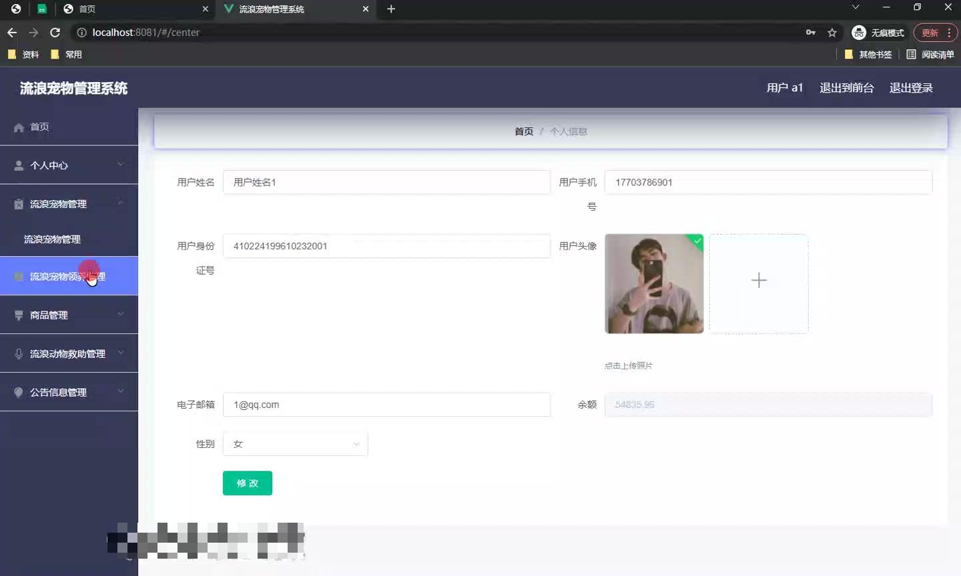Open 阅读清单 reading list
The height and width of the screenshot is (576, 961).
click(x=930, y=55)
